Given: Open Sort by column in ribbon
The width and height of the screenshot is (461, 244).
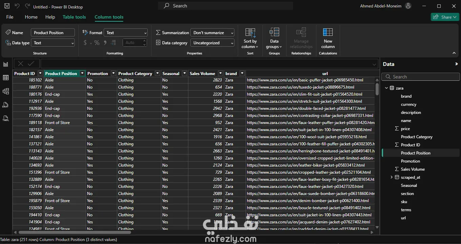Looking at the screenshot, I should click(250, 38).
